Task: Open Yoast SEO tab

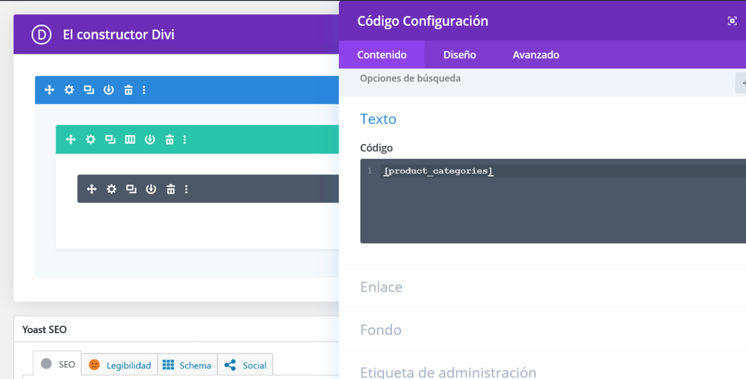Action: tap(57, 364)
